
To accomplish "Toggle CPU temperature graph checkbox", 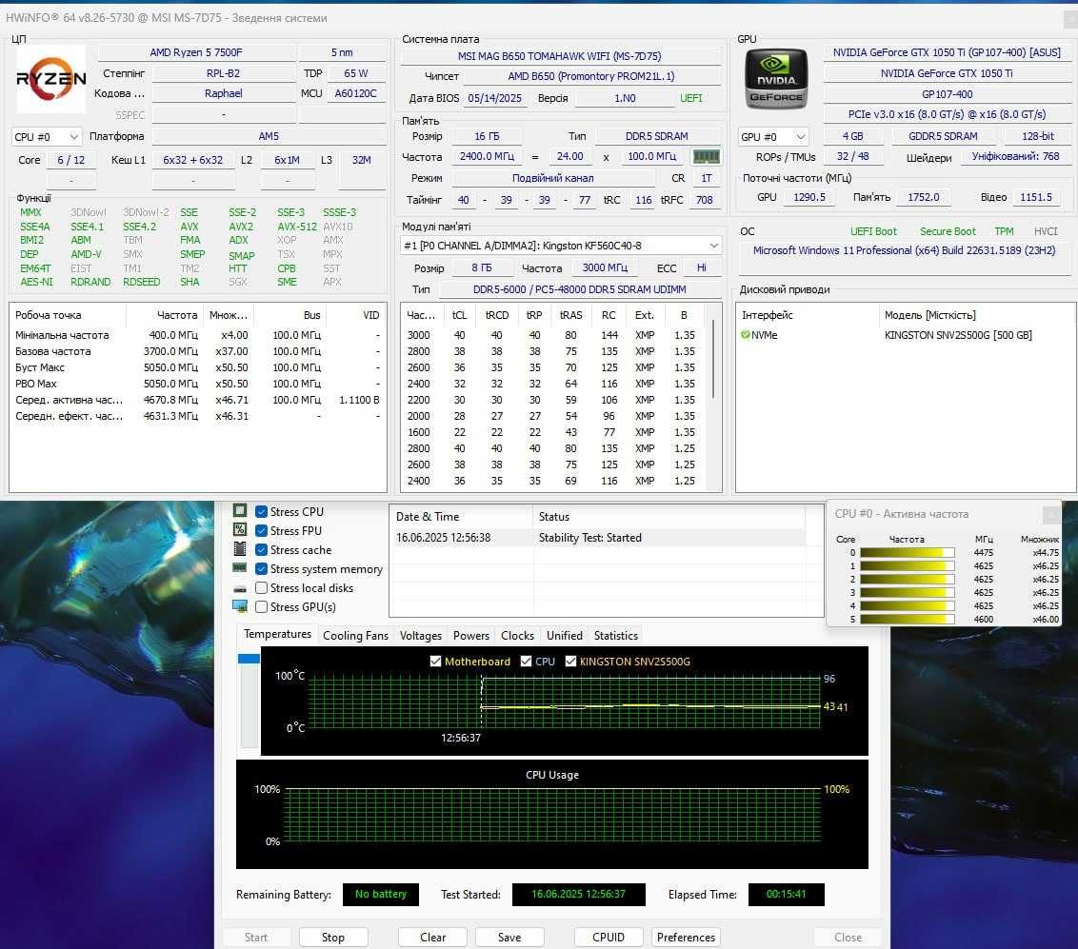I will 526,662.
